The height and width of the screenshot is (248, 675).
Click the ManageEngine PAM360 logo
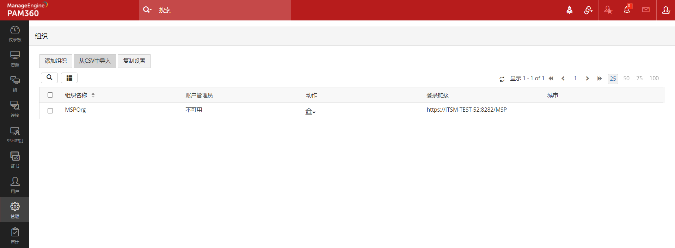point(27,10)
